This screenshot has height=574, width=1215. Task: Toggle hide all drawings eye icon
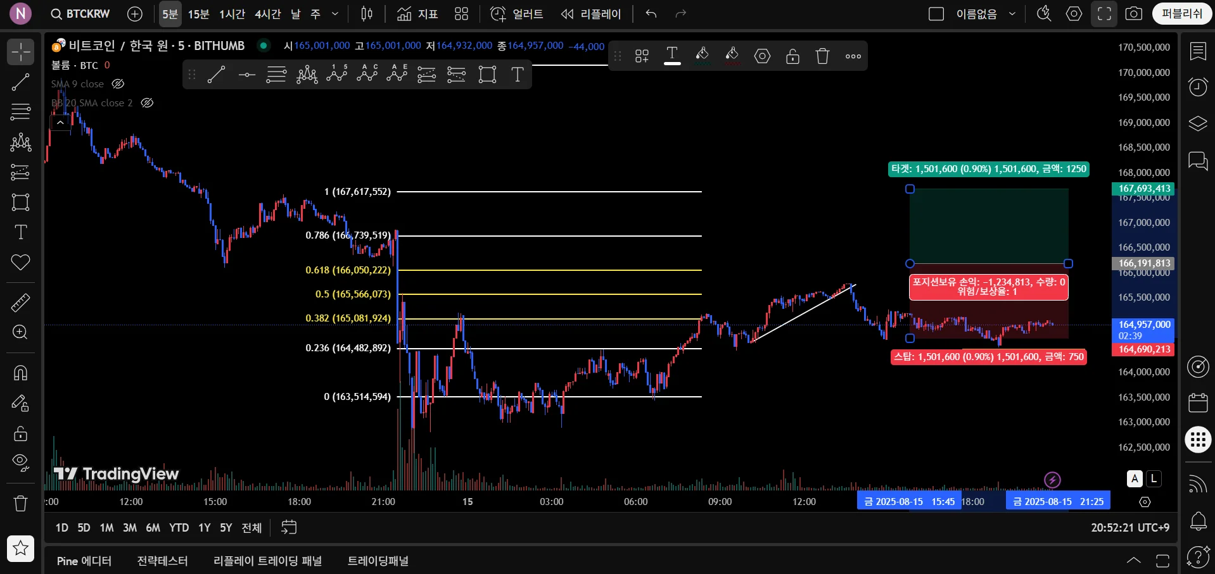tap(20, 463)
